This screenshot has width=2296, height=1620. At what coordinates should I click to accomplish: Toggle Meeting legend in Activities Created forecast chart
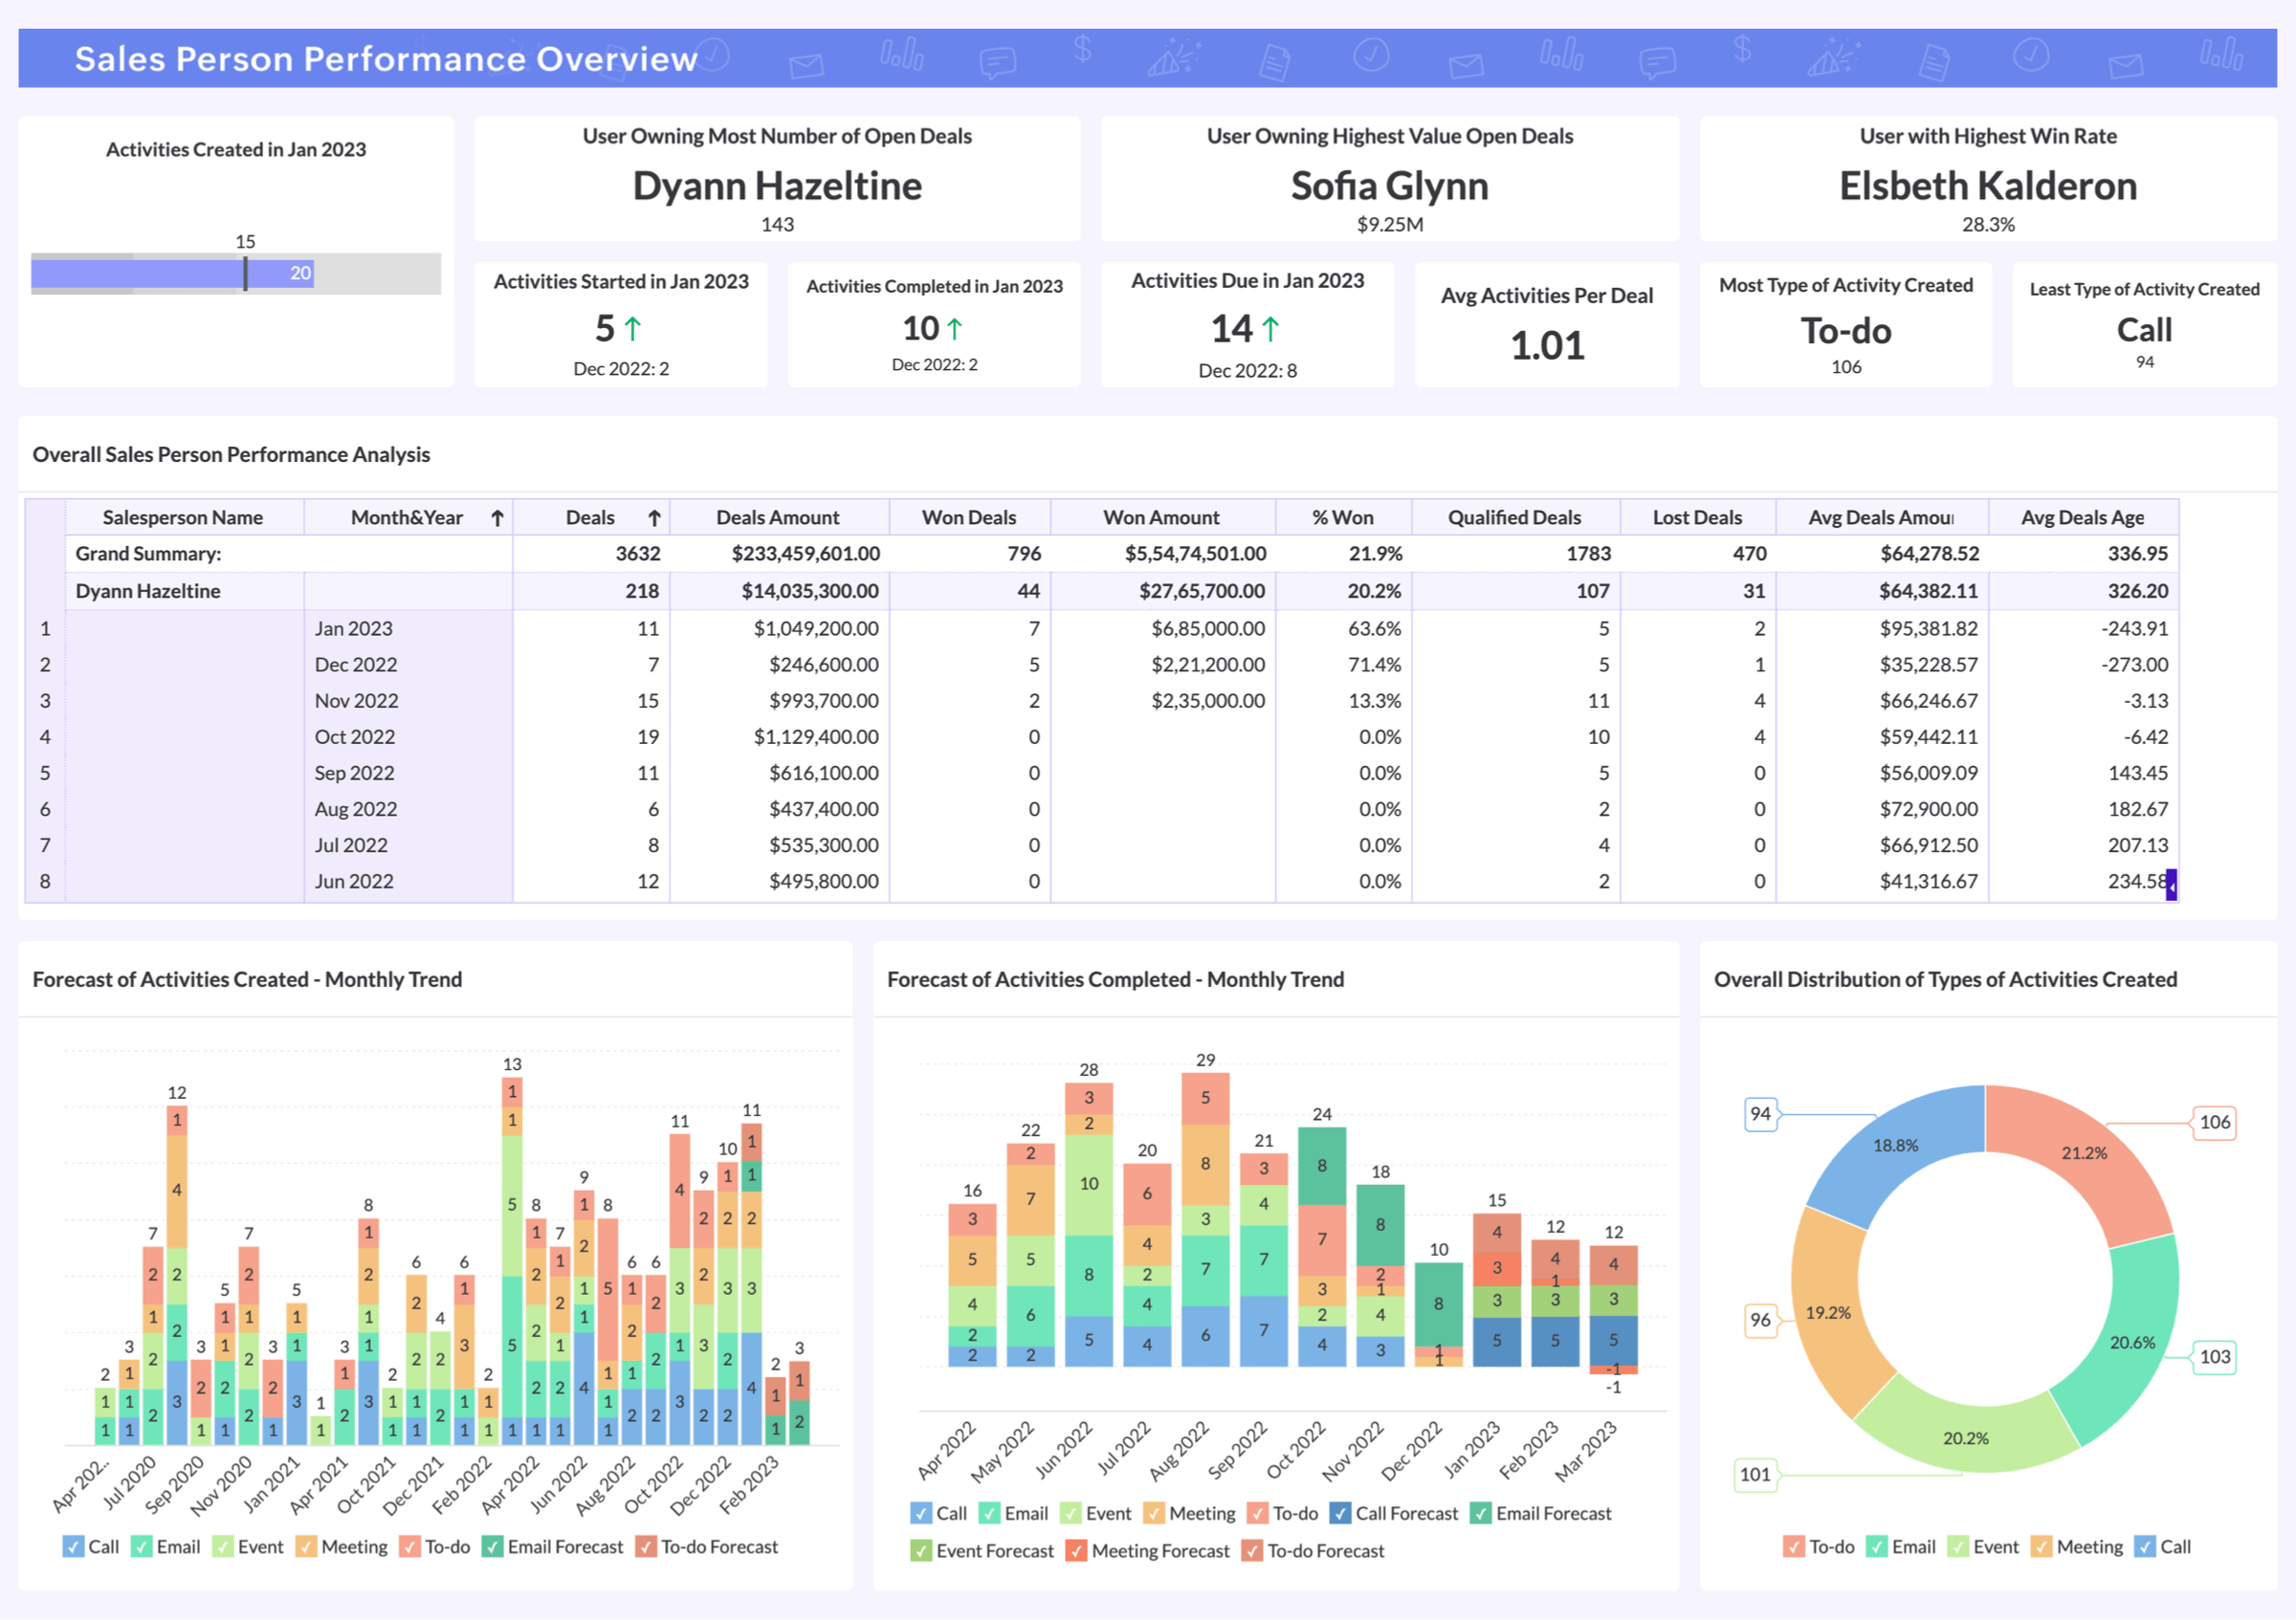pyautogui.click(x=341, y=1546)
